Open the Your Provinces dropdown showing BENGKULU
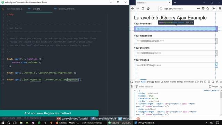Screen dimensions: 222x125 [x=176, y=29]
